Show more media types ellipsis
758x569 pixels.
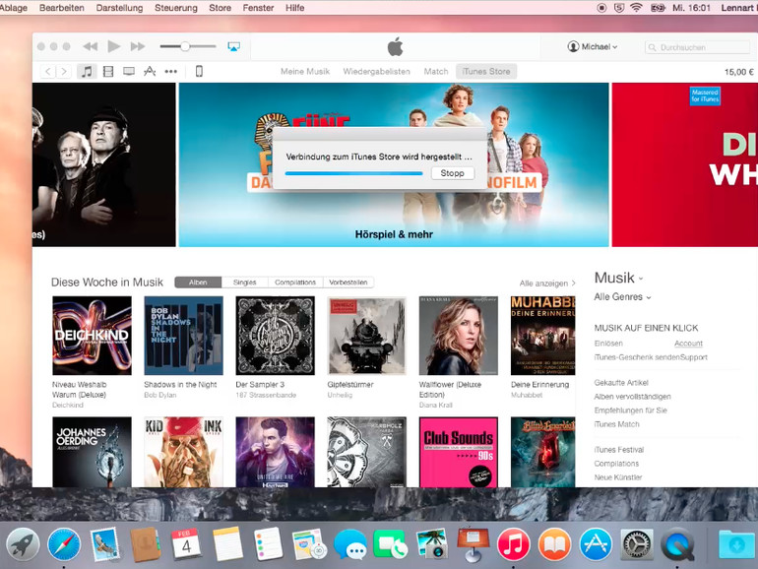pos(171,72)
